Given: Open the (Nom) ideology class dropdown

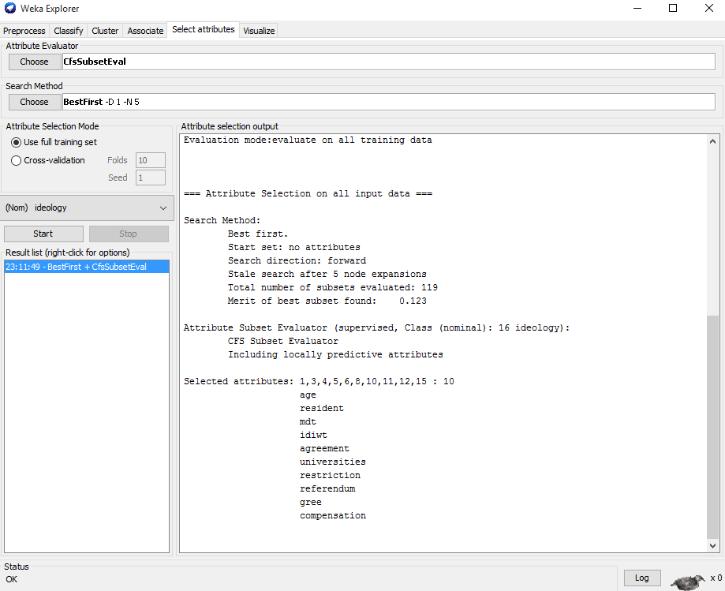Looking at the screenshot, I should click(87, 208).
